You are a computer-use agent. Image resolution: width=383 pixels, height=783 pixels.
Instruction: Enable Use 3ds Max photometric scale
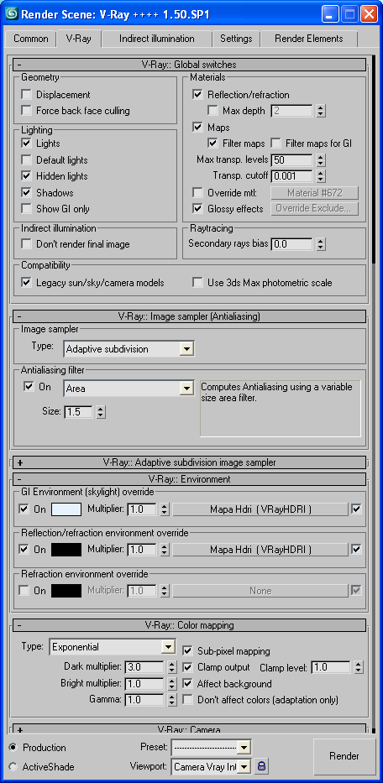pyautogui.click(x=197, y=283)
